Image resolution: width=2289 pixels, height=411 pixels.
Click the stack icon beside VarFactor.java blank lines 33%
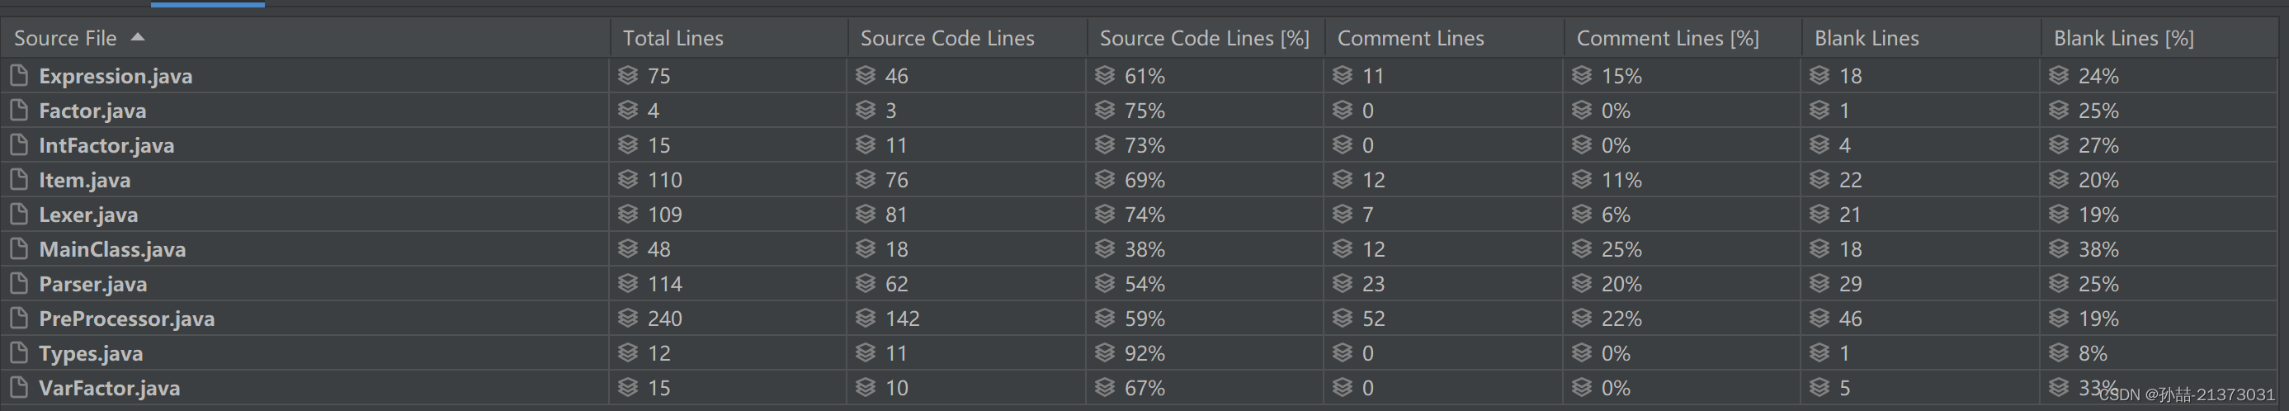coord(2059,388)
